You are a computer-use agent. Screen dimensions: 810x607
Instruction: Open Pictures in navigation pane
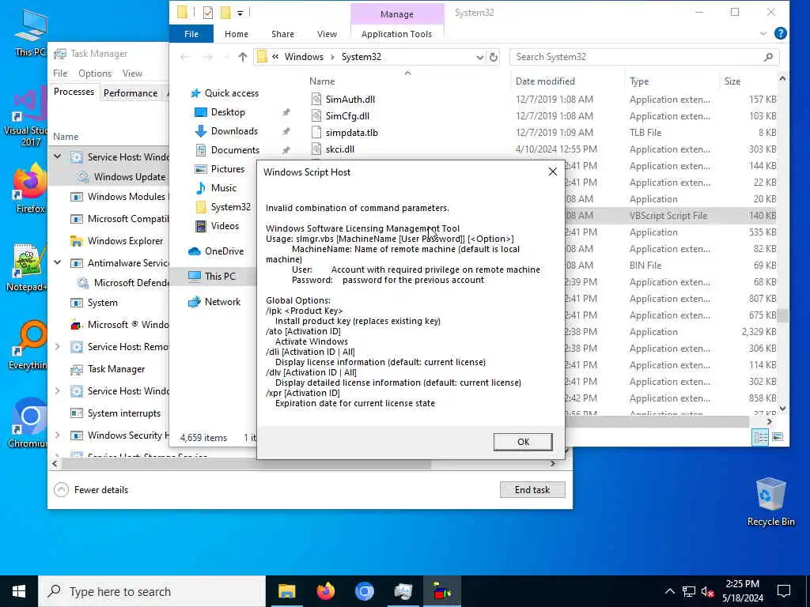pyautogui.click(x=227, y=169)
